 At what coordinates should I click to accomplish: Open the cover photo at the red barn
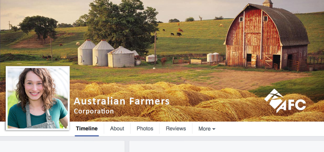pyautogui.click(x=267, y=37)
